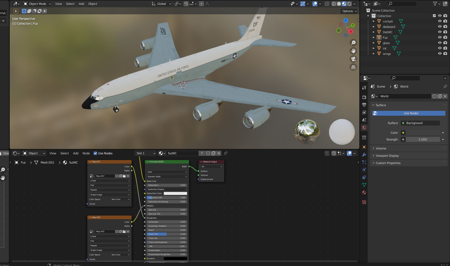Select rendered viewport shading

[x=349, y=4]
